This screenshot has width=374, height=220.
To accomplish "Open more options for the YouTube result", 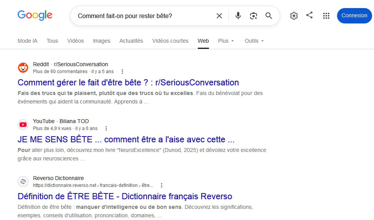I will 106,128.
